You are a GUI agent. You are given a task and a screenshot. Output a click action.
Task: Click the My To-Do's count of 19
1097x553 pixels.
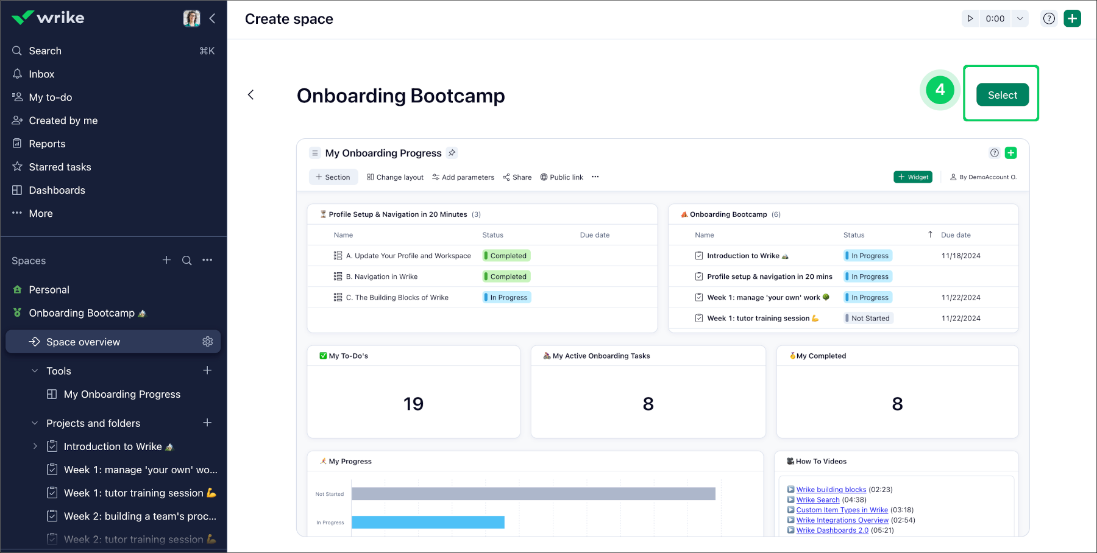click(413, 403)
